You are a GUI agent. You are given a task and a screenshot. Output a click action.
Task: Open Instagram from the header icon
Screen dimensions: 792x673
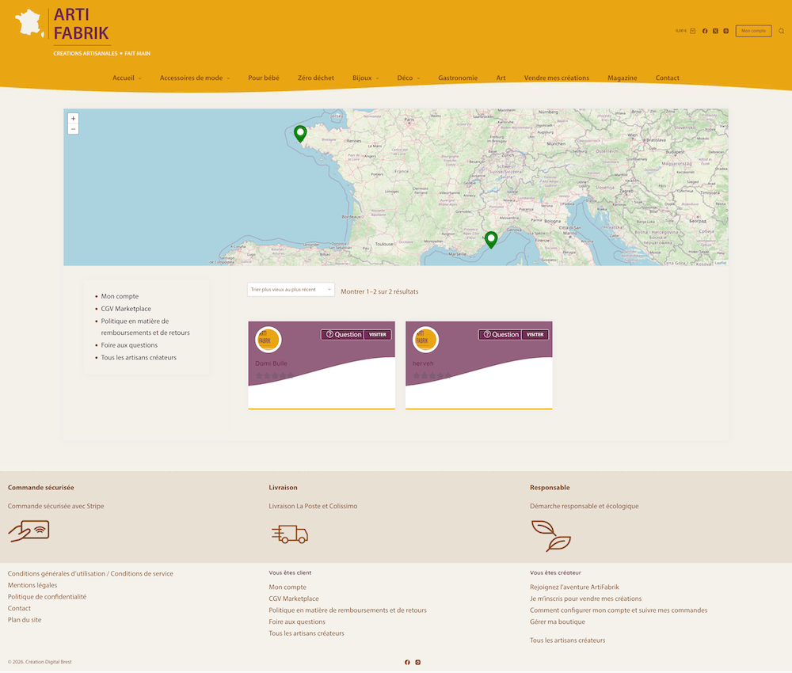[726, 31]
